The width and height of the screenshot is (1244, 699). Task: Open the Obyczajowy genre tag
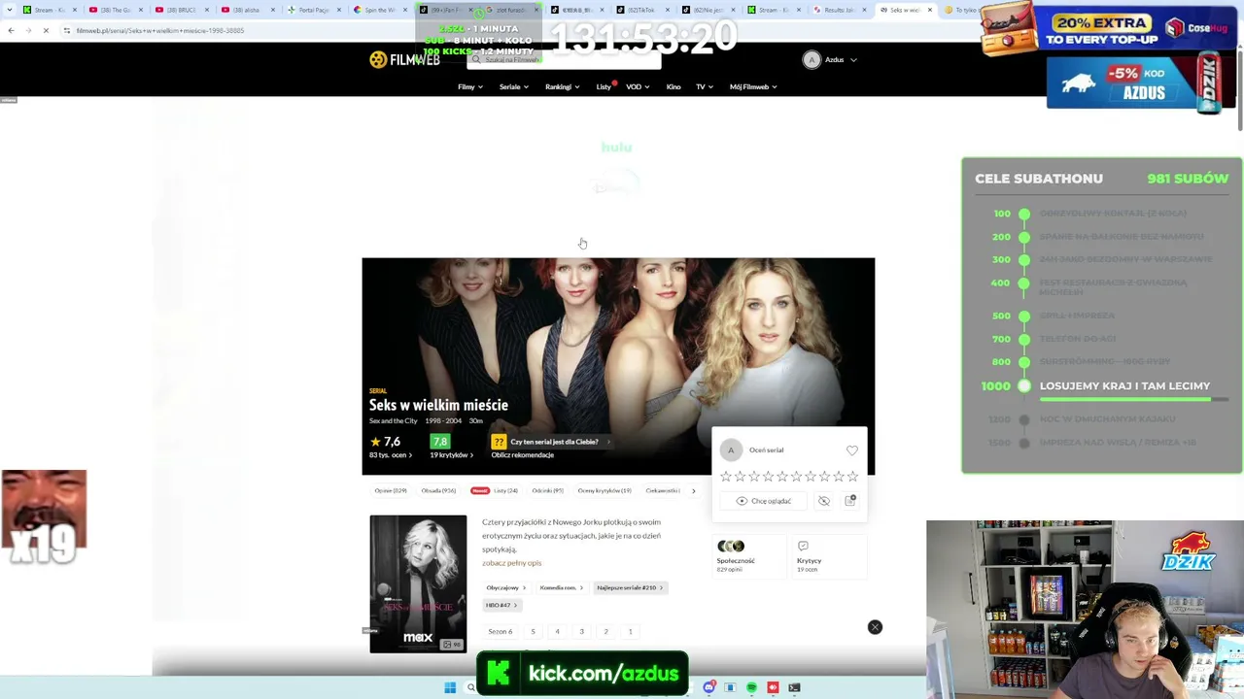[x=506, y=587]
